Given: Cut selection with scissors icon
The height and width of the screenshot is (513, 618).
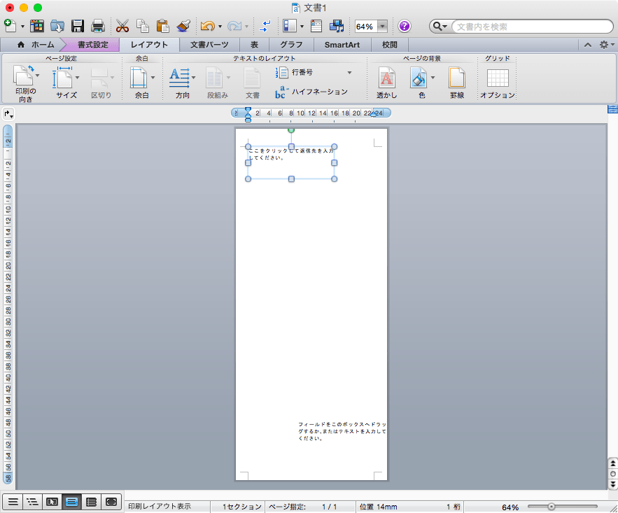Looking at the screenshot, I should [122, 26].
